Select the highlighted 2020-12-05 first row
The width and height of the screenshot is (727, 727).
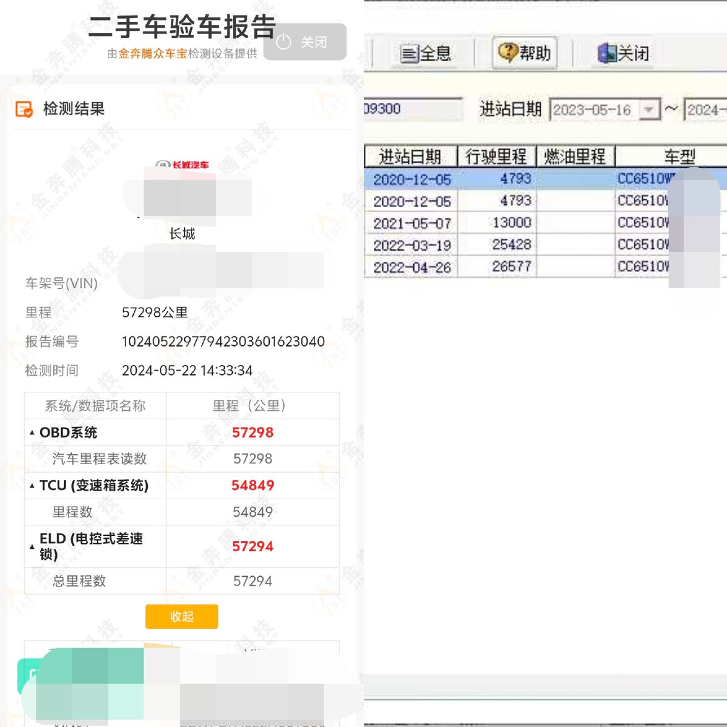pos(545,179)
